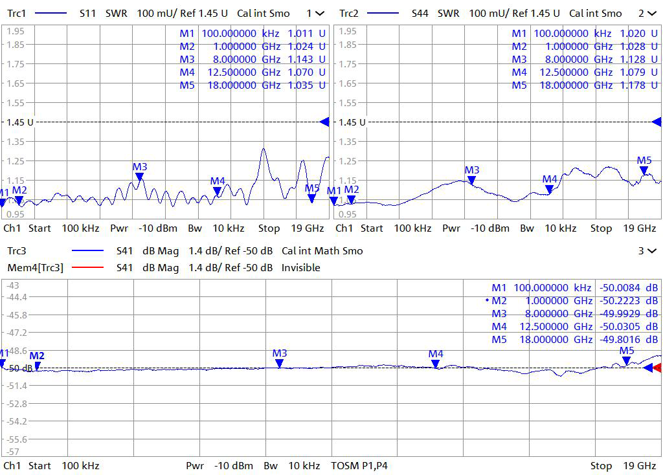The width and height of the screenshot is (663, 475).
Task: Select the Mem4[Trc3] memory trace label
Action: pos(36,268)
